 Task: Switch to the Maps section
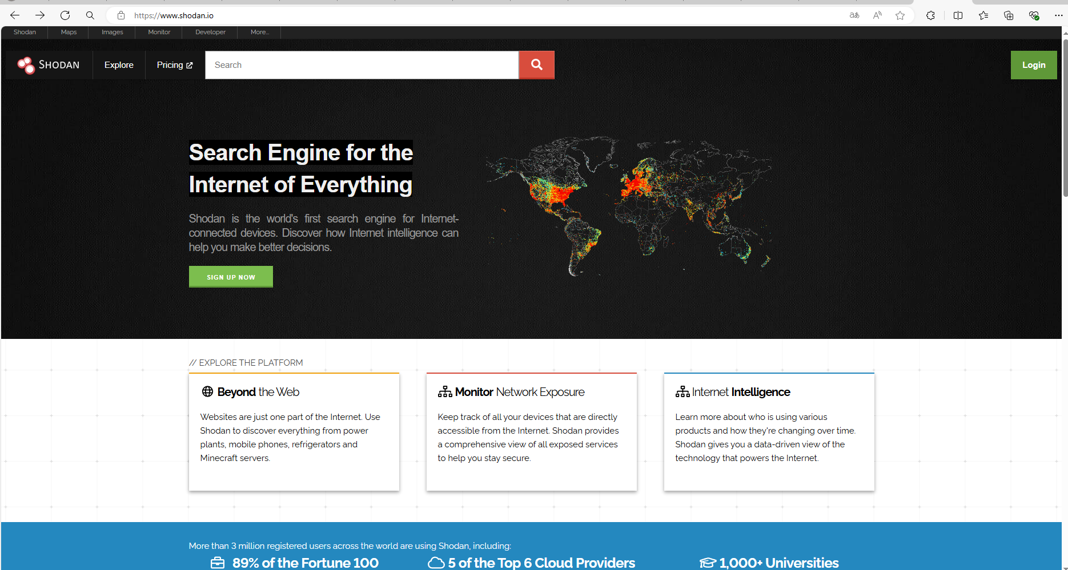pyautogui.click(x=69, y=32)
